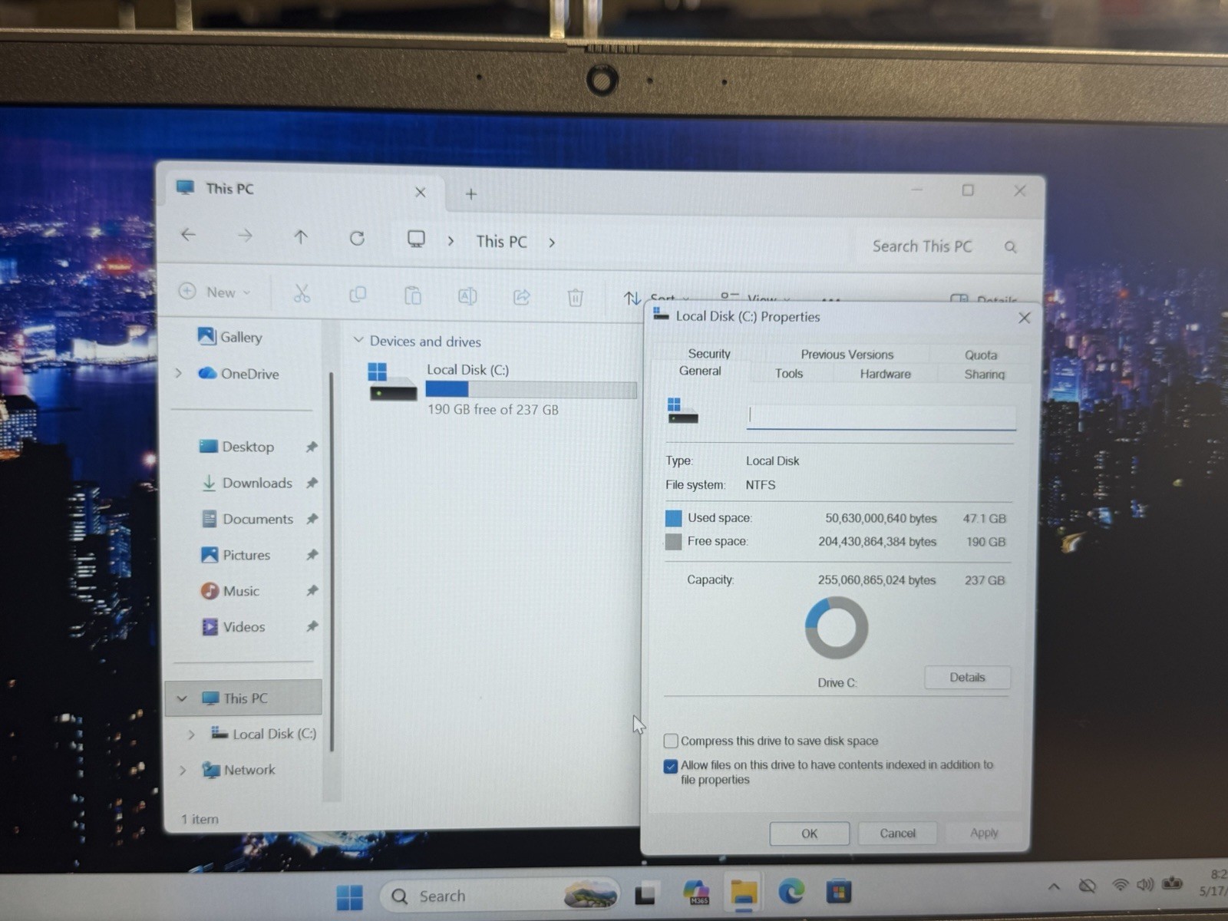Click Local Disk (C:) usage bar
This screenshot has width=1228, height=921.
click(x=531, y=390)
